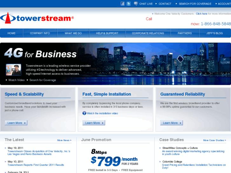This screenshot has width=231, height=173.
Task: Open the video thumbnail in 4G banner
Action: point(14,70)
